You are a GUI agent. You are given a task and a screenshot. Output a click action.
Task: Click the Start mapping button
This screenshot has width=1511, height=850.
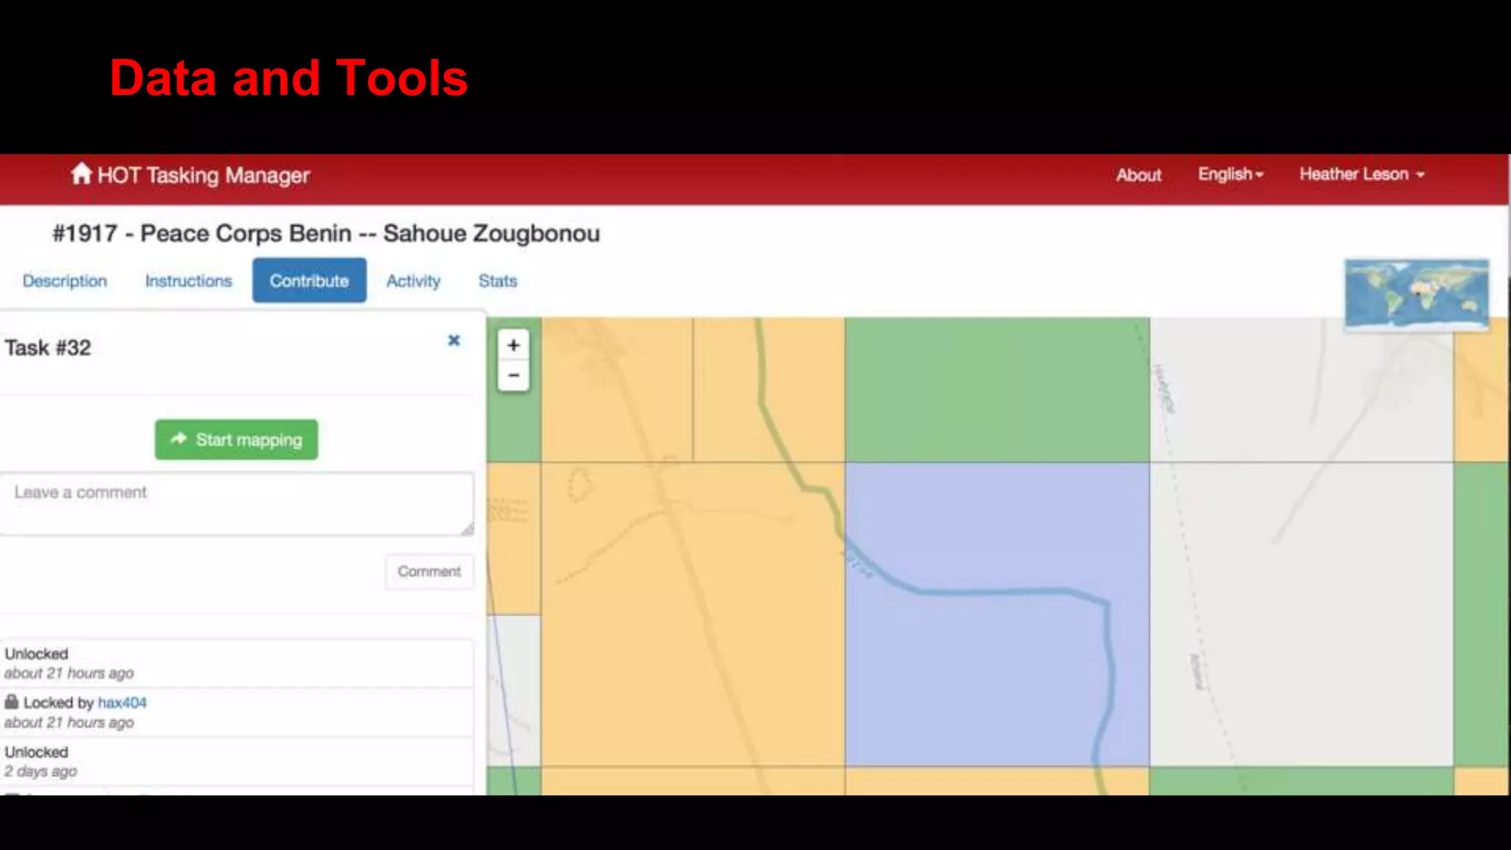[236, 440]
